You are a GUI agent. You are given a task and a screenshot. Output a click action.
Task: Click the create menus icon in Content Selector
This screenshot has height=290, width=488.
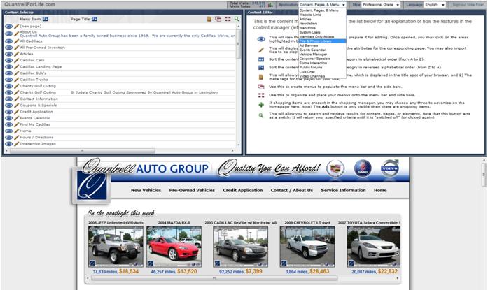click(x=218, y=20)
